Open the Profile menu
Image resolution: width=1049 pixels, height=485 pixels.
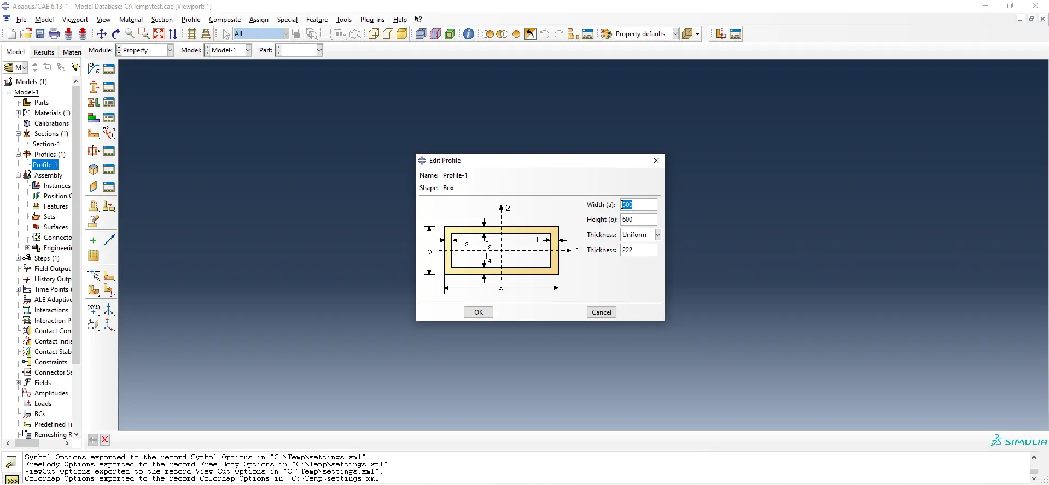pyautogui.click(x=191, y=20)
